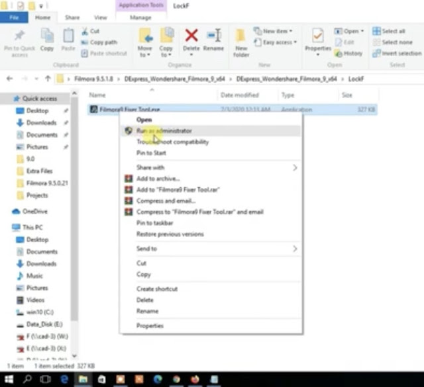Click Paste shortcut in the ribbon
Screen dimensions: 424x387
(104, 53)
